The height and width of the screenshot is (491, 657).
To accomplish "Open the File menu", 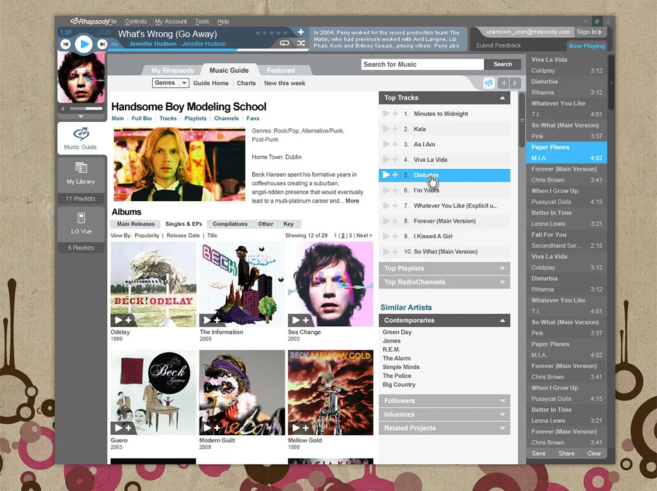I will 112,21.
